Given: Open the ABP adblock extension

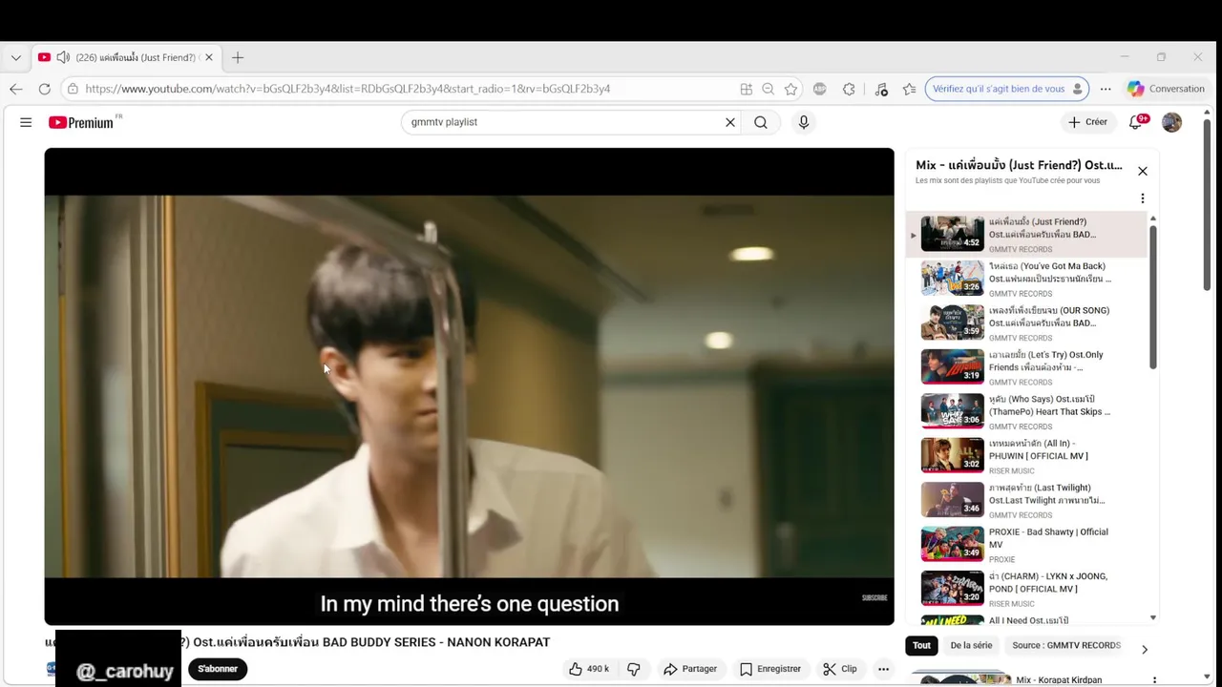Looking at the screenshot, I should (820, 89).
